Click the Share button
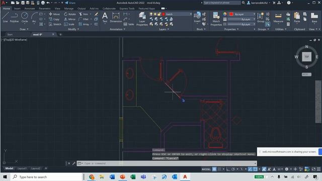Screen dimensions: 322x181 tap(70, 3)
